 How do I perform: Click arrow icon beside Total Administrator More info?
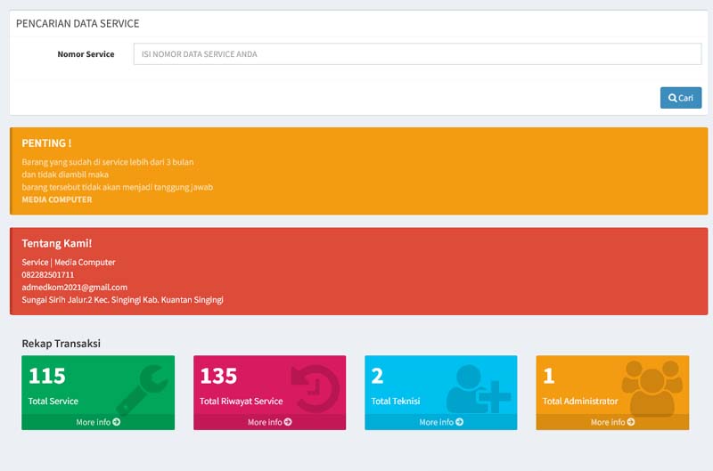point(631,422)
